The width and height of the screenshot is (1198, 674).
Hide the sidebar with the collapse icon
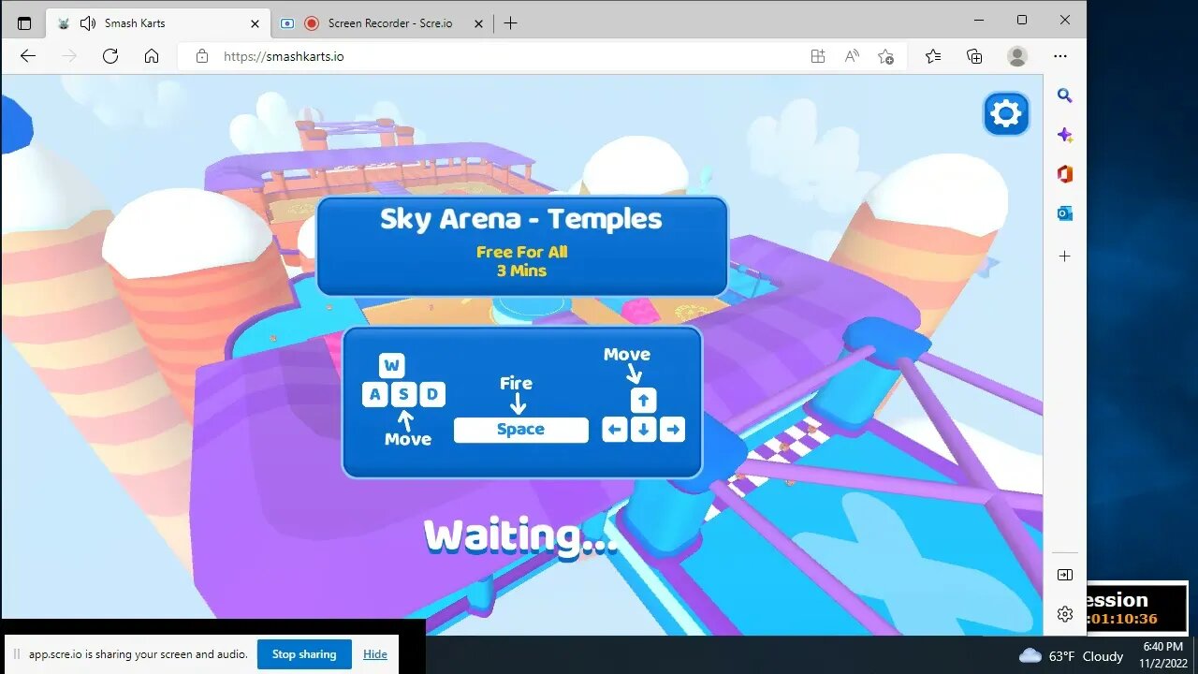(x=1065, y=575)
